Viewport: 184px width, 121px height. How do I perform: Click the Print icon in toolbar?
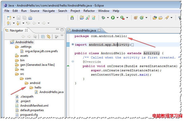[x=30, y=18]
